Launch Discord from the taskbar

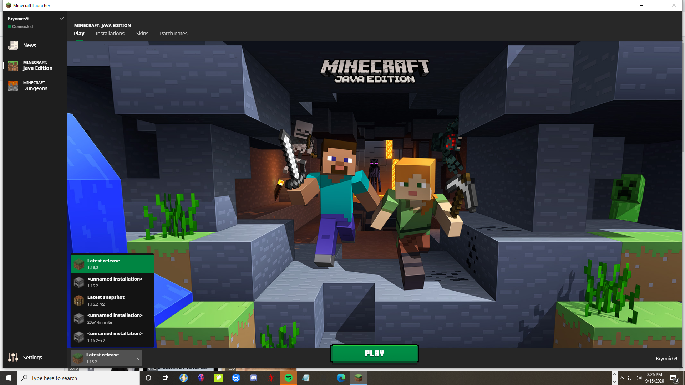254,378
